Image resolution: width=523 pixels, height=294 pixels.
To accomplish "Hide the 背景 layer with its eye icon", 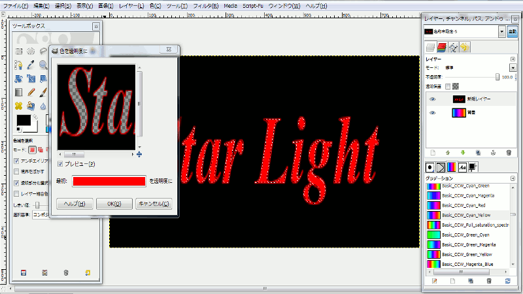I will 432,112.
